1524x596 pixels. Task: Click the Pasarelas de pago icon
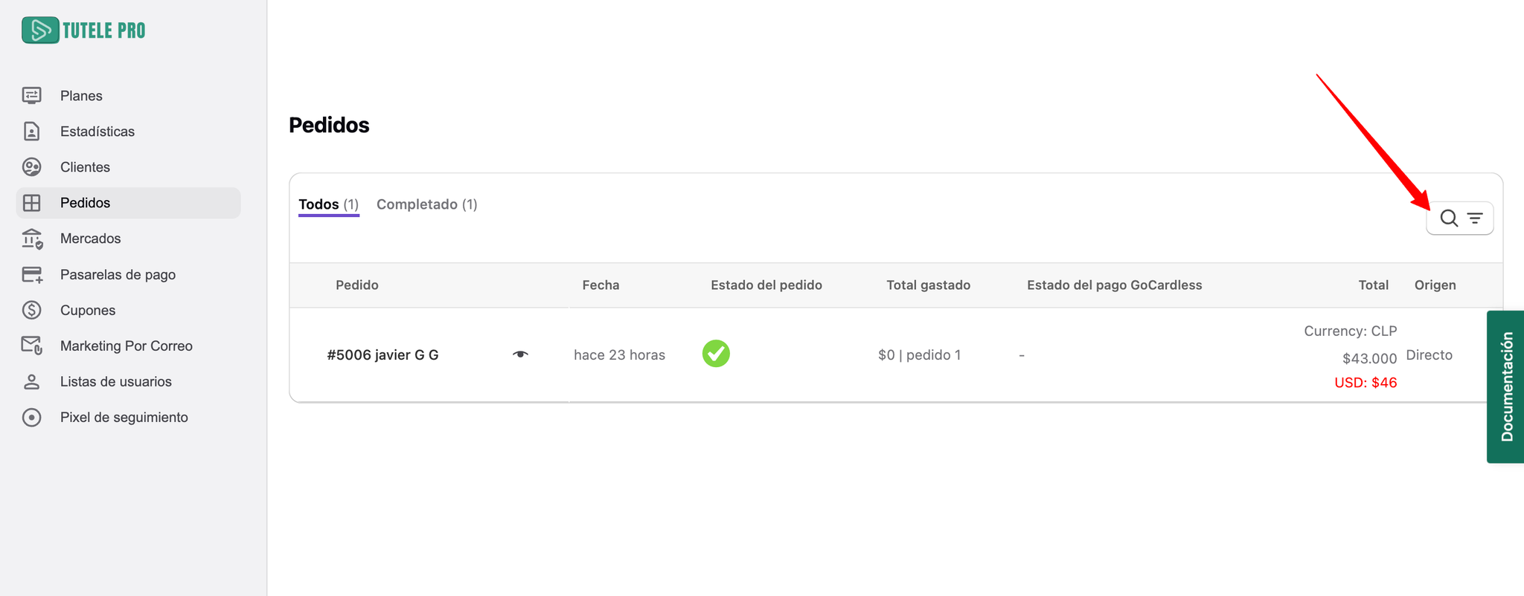pos(32,275)
